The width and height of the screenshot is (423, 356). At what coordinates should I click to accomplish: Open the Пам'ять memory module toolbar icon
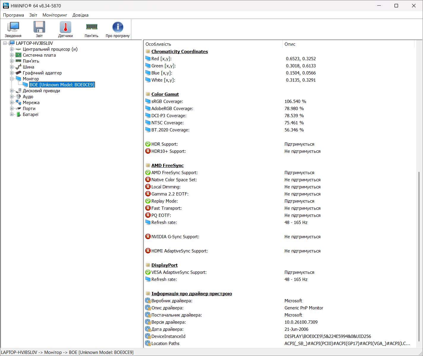(91, 27)
